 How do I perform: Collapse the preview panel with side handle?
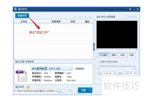pyautogui.click(x=94, y=47)
